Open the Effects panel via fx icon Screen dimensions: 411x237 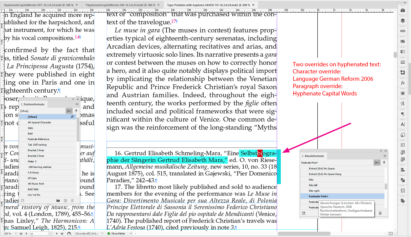tap(402, 83)
